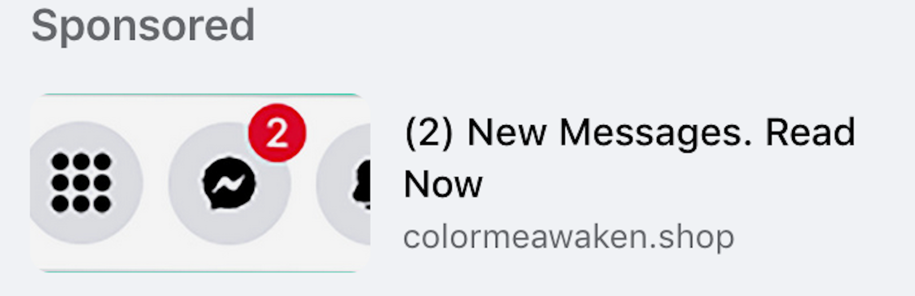Viewport: 915px width, 296px height.
Task: Click the teal line atop the ad thumbnail
Action: pos(200,94)
